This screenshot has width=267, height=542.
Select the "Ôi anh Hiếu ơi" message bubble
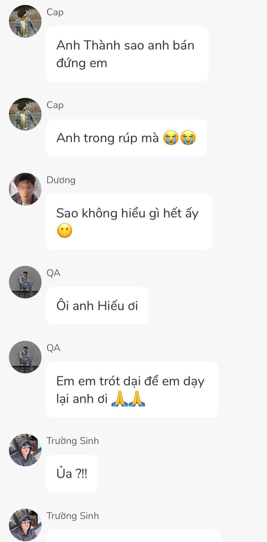[97, 306]
